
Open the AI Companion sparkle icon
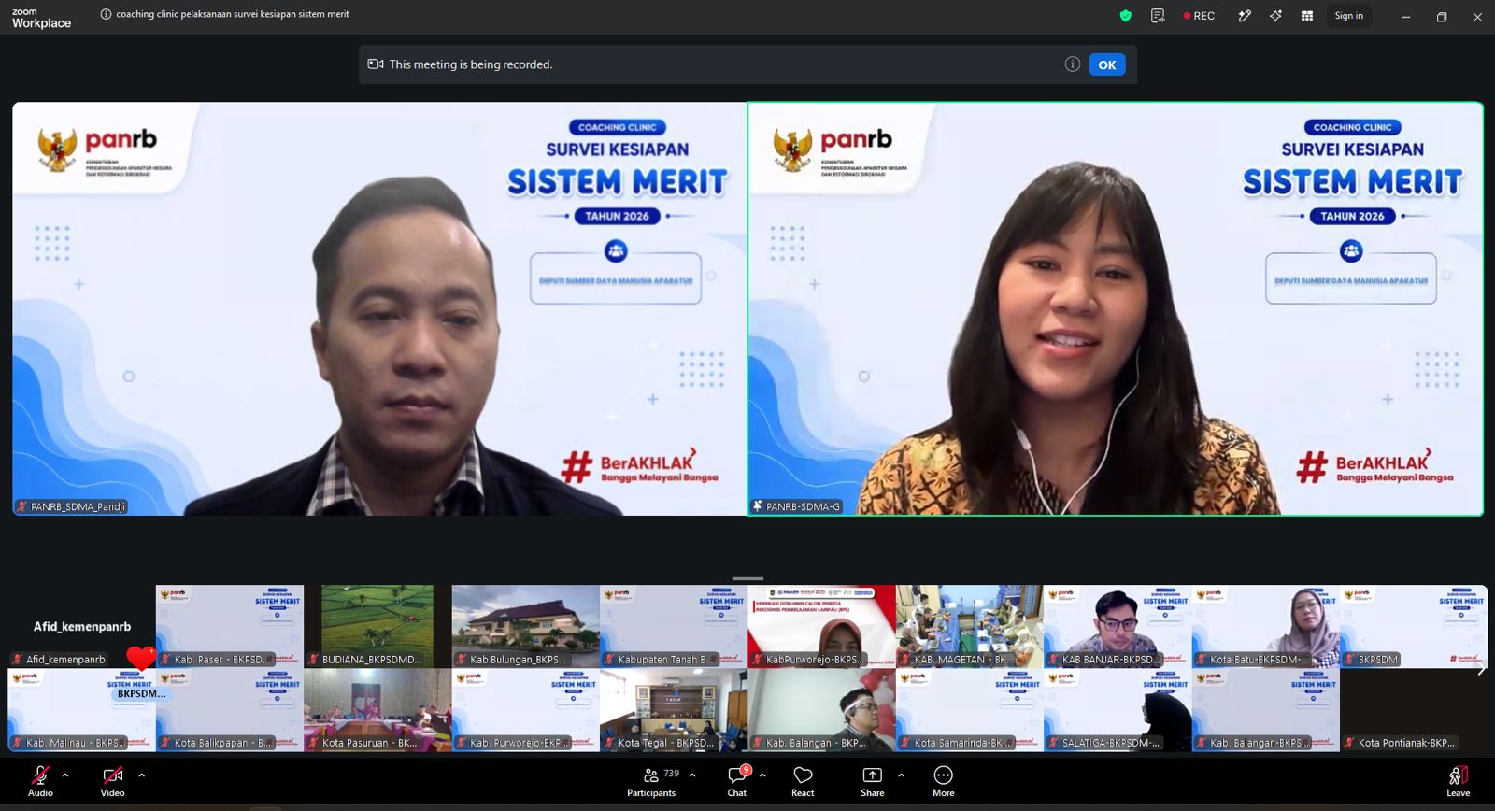(x=1275, y=16)
